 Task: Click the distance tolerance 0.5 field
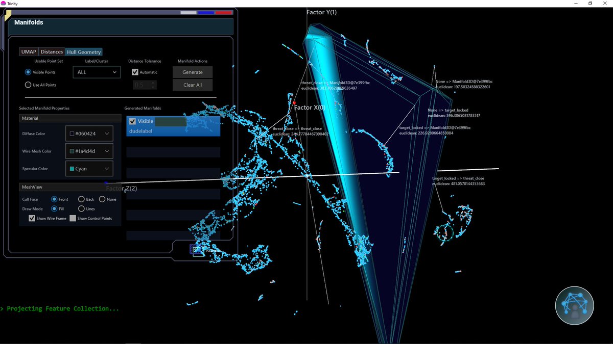click(145, 85)
